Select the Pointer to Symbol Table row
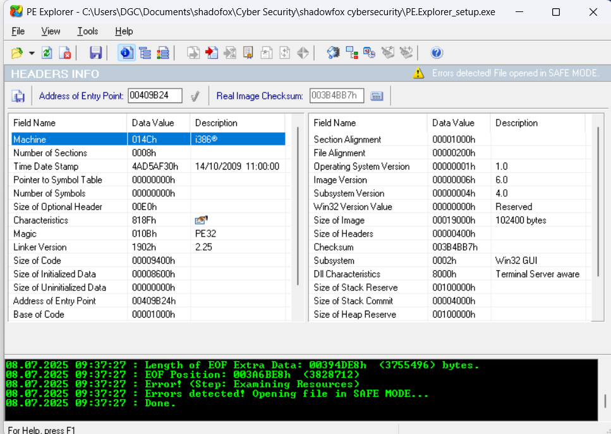611x434 pixels. point(148,180)
